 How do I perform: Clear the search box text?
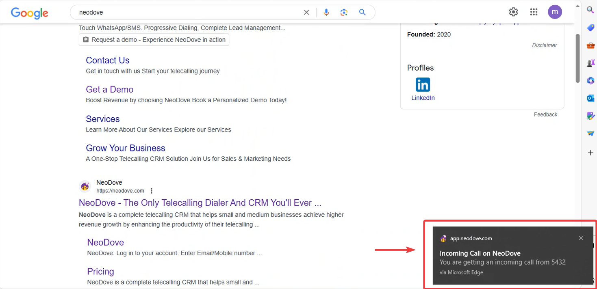[x=306, y=13]
